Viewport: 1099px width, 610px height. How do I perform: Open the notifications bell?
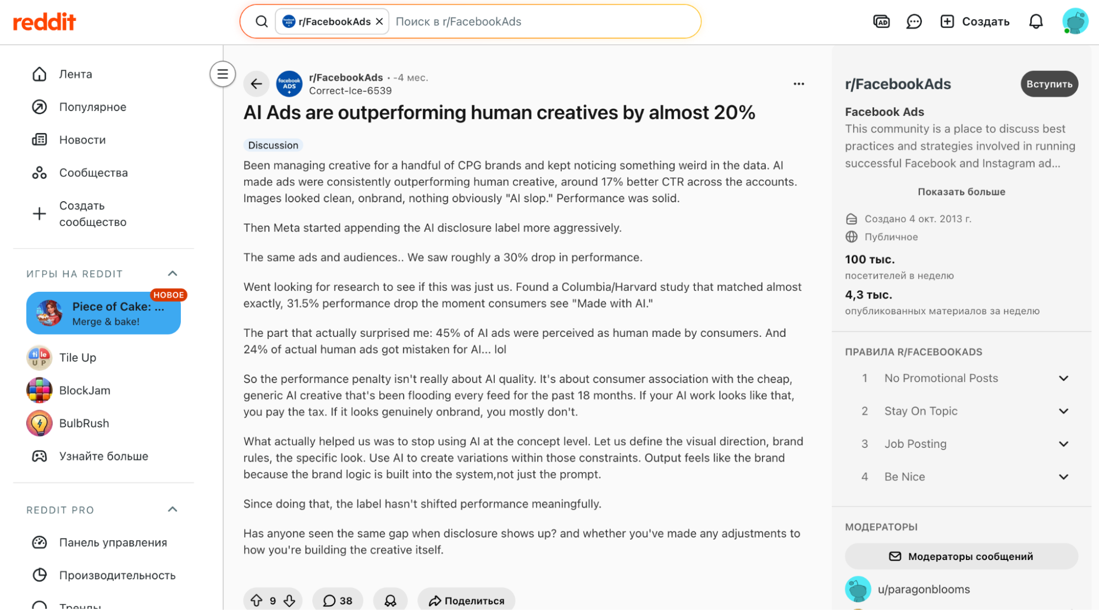coord(1036,21)
